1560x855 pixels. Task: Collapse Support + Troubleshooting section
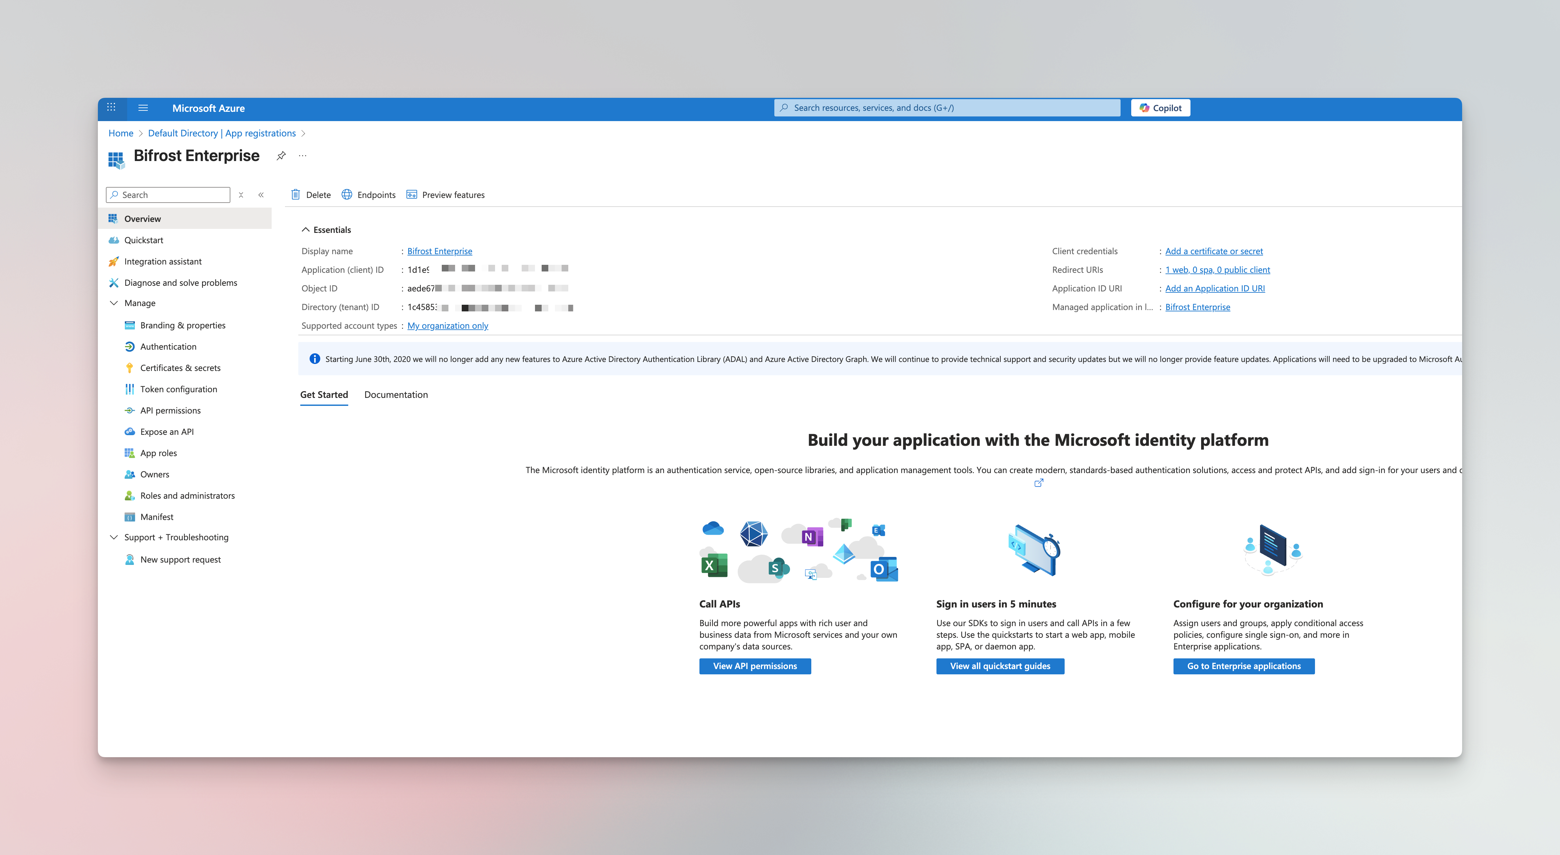tap(113, 537)
